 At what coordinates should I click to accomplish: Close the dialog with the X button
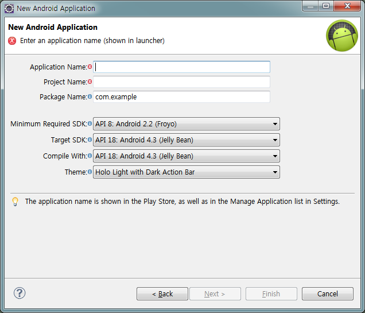(x=347, y=6)
